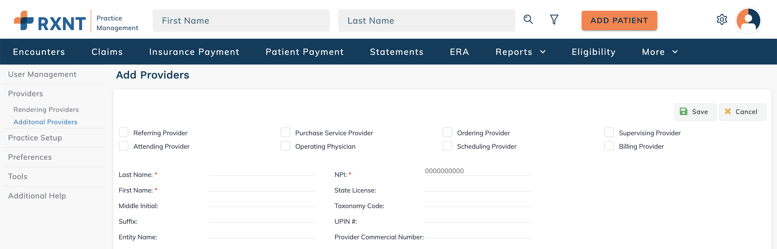Enable the Billing Provider checkbox

(x=609, y=146)
